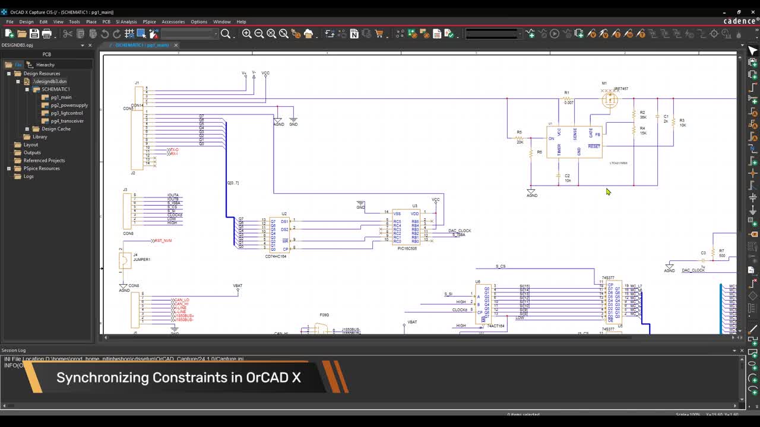Collapse SCHEMATIC1 folder node
Image resolution: width=760 pixels, height=427 pixels.
point(27,89)
